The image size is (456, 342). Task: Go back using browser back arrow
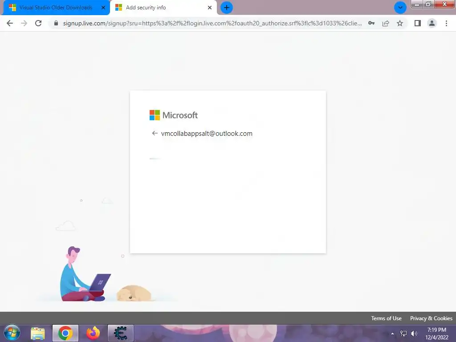10,23
